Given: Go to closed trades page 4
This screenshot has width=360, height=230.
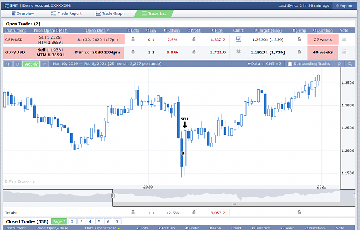Looking at the screenshot, I should 90,221.
